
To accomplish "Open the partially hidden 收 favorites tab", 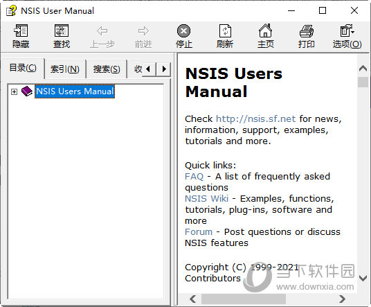I will [x=138, y=69].
